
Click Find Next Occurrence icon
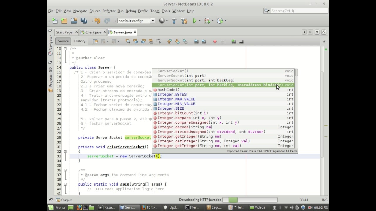143,42
